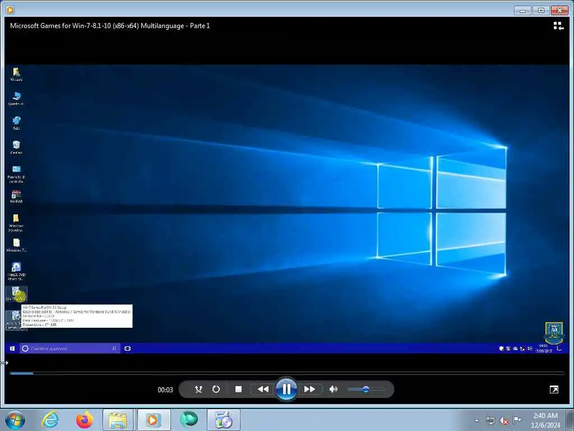
Task: Turn shuffle on in the player controls
Action: click(x=198, y=389)
